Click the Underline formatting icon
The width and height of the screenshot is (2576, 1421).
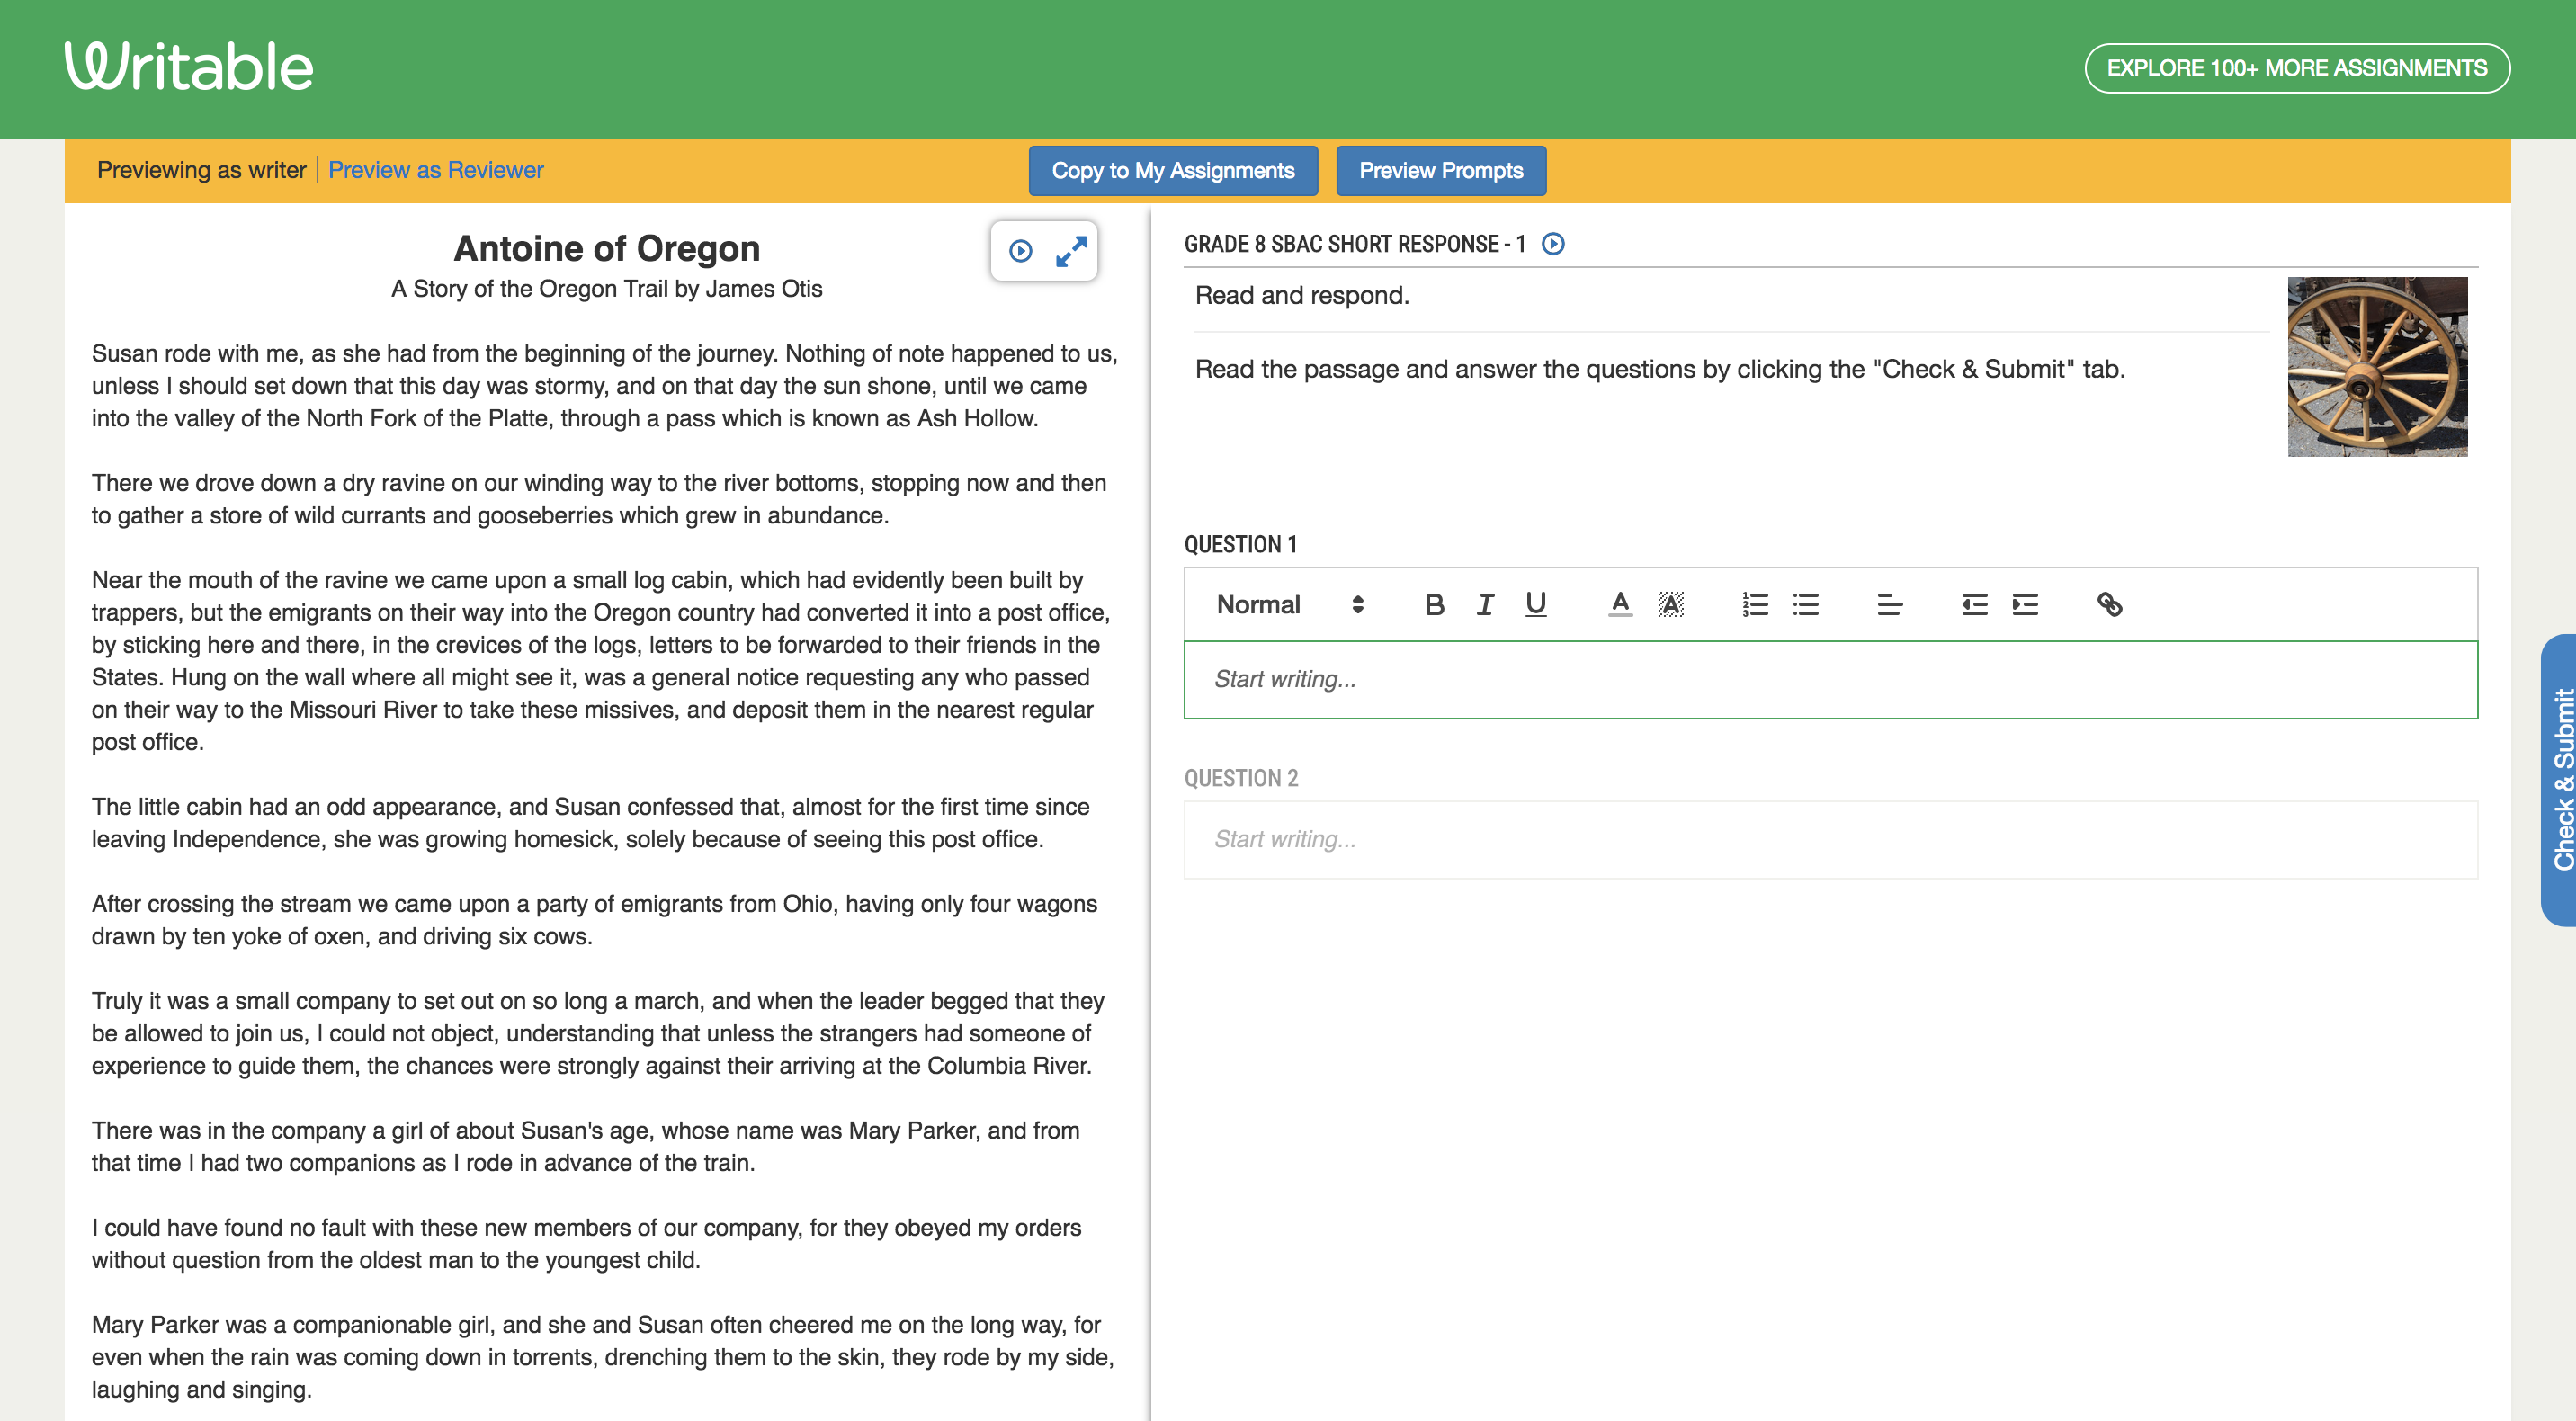click(1533, 602)
